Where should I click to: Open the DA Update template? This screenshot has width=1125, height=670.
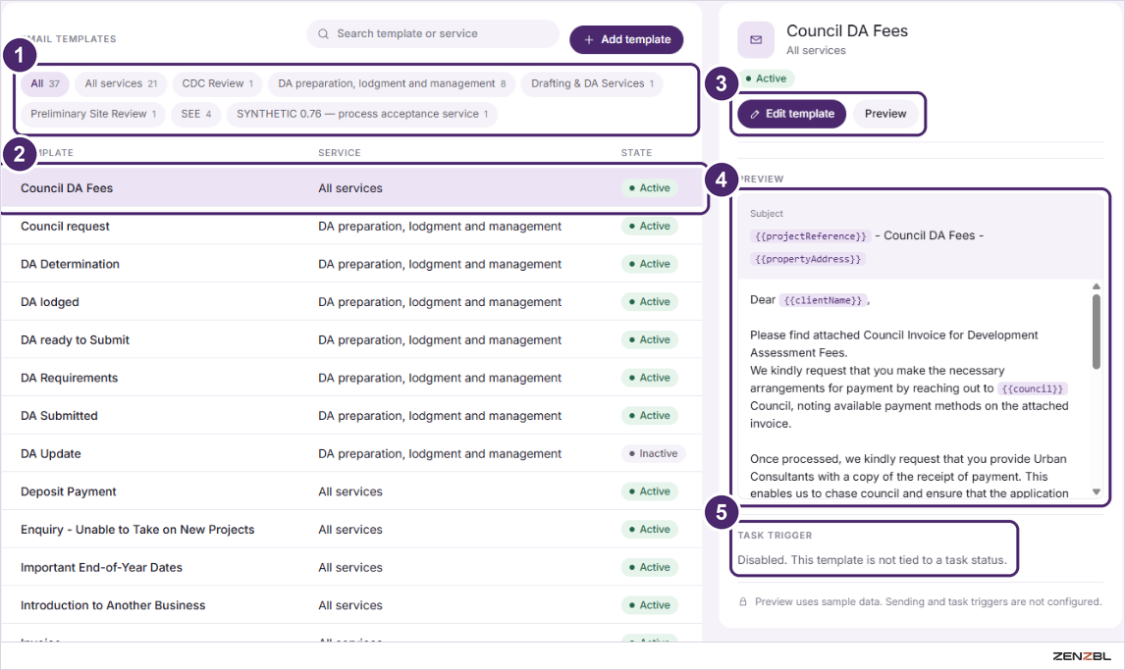[x=351, y=454]
